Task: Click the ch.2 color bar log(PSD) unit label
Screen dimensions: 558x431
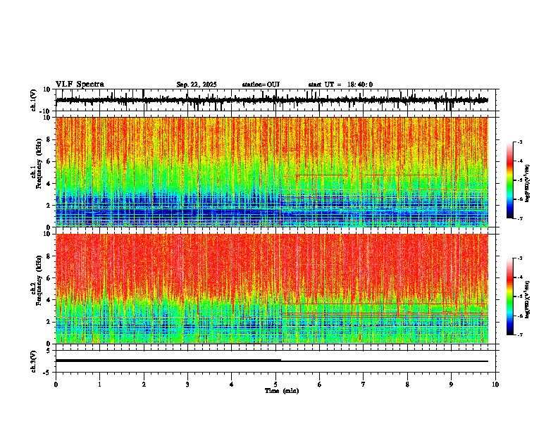Action: (x=528, y=299)
